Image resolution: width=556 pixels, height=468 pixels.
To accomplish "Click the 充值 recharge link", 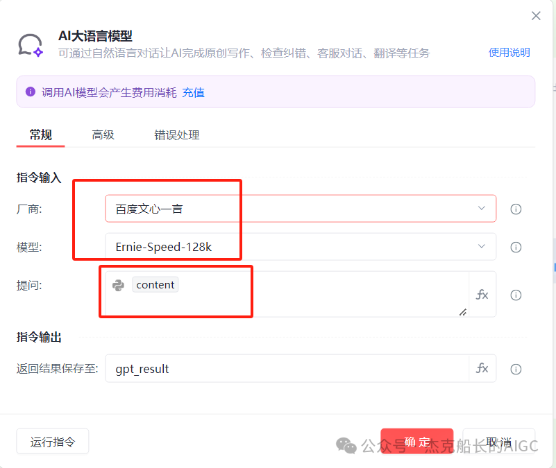I will point(193,92).
